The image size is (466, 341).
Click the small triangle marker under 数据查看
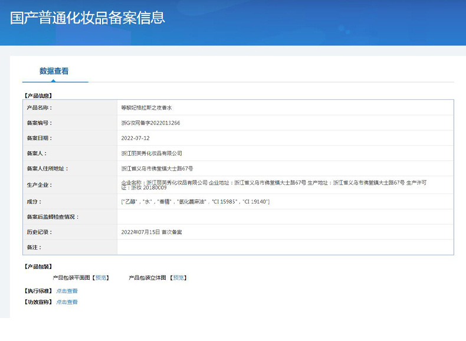click(53, 81)
